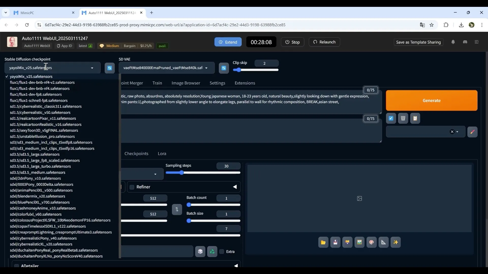Viewport: 488px width, 274px height.
Task: Enable the Refiner checkbox
Action: tap(132, 187)
